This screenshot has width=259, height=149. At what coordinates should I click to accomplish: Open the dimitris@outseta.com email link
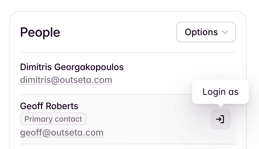(x=66, y=80)
